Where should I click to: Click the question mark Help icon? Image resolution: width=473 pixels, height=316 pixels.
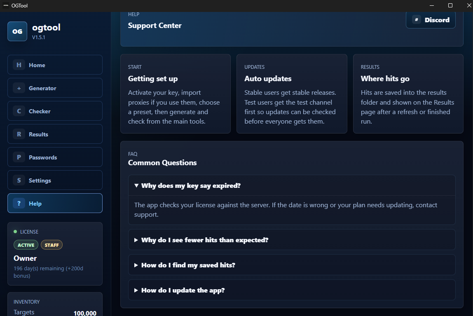[19, 203]
